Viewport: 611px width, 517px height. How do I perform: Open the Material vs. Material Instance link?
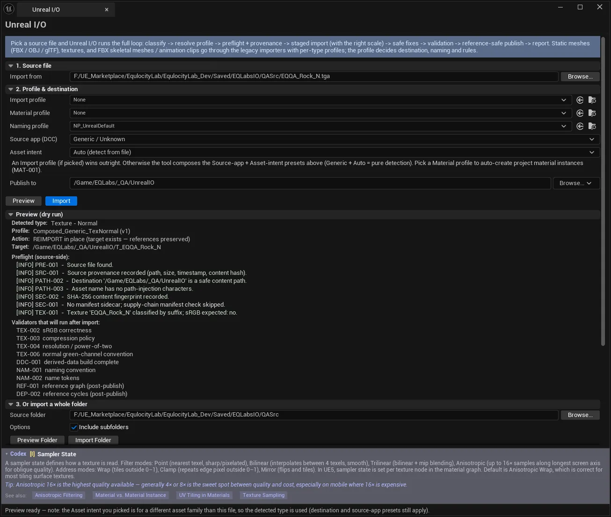click(131, 495)
